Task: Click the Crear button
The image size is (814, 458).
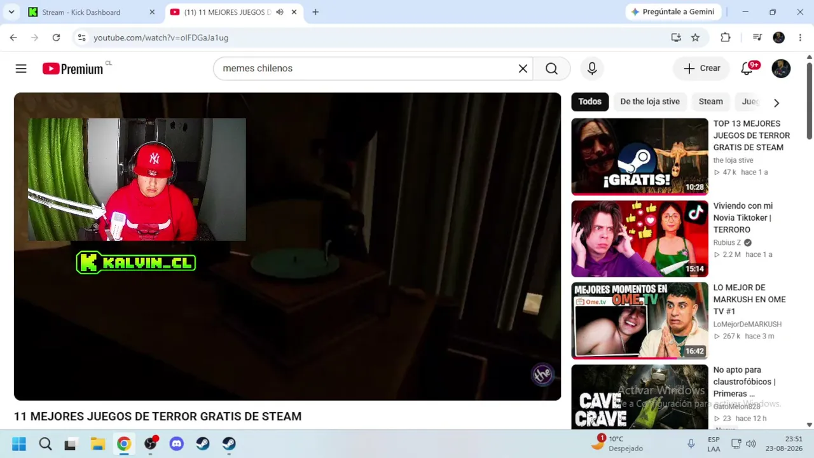Action: pyautogui.click(x=701, y=69)
